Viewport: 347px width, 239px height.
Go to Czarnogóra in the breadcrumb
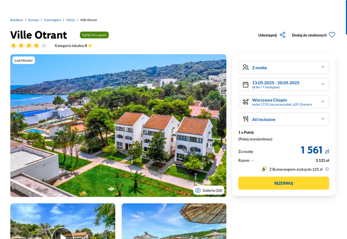(52, 20)
